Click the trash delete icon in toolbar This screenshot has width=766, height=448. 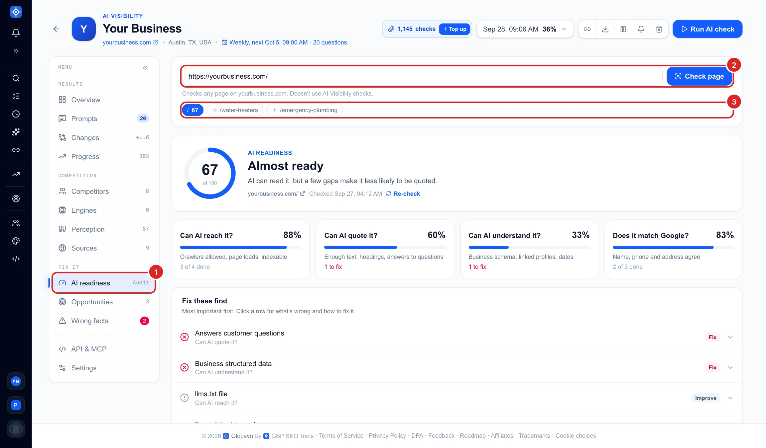click(659, 29)
